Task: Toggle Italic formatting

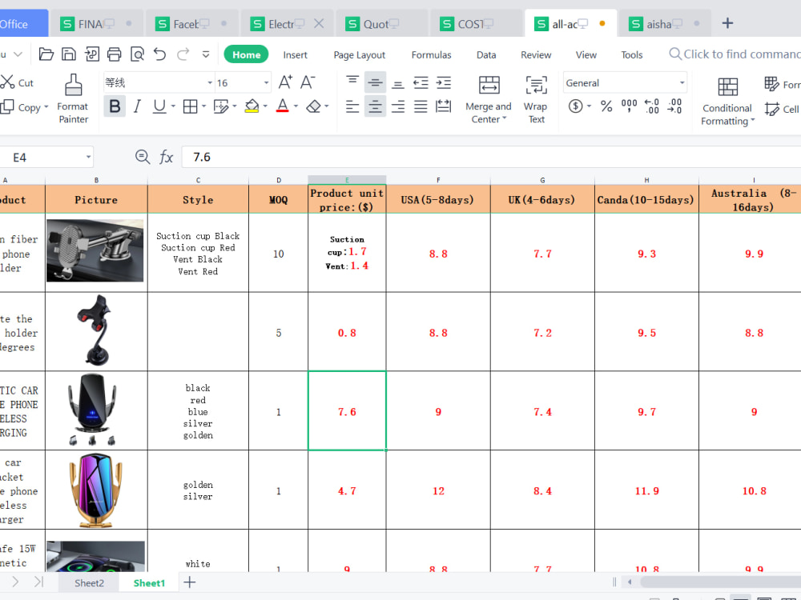Action: 137,106
